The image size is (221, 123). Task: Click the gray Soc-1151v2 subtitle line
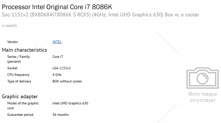click(100, 15)
